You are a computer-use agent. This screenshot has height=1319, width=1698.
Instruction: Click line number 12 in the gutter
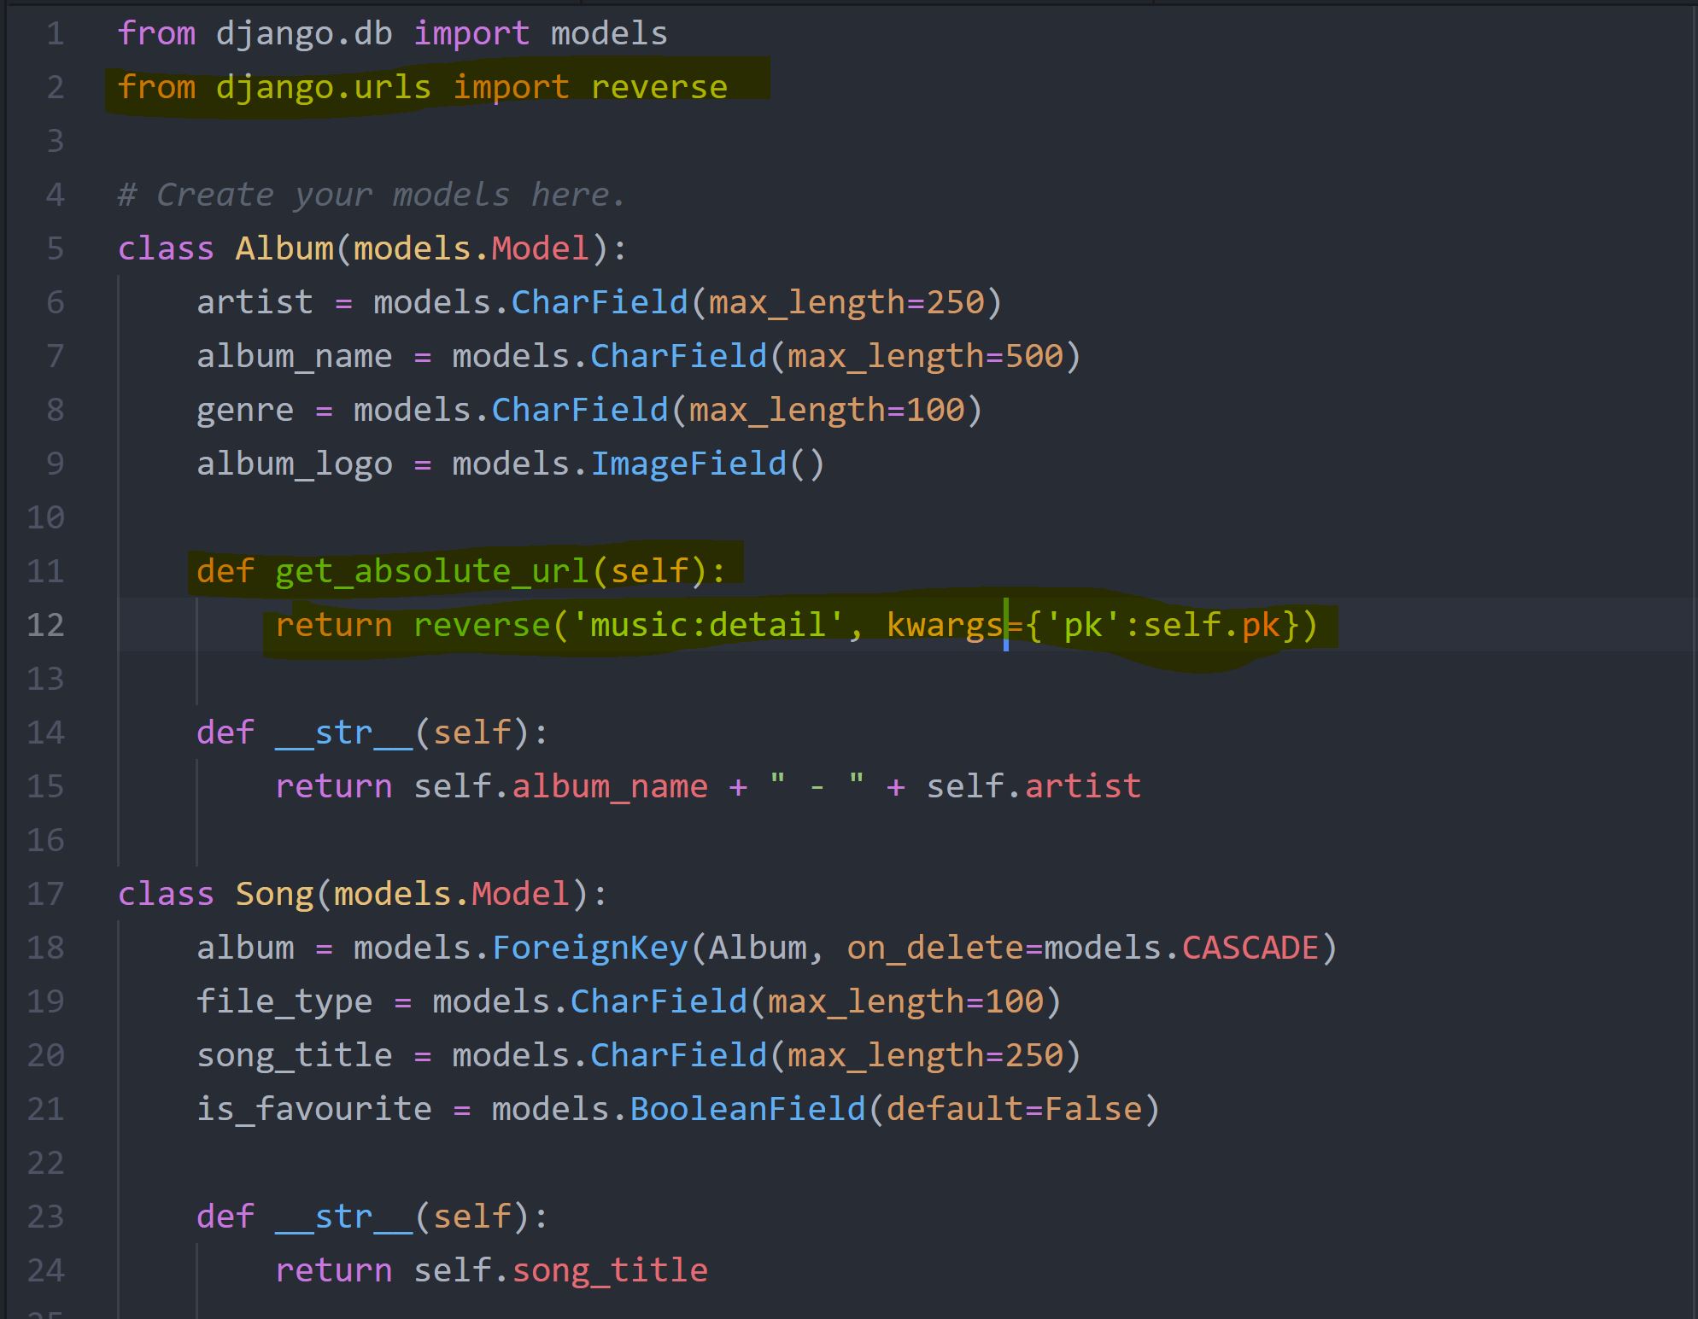(45, 625)
